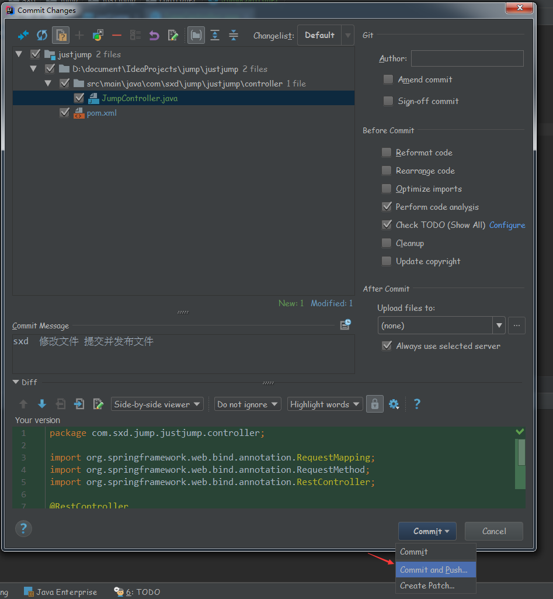Click the Expand All icon
The width and height of the screenshot is (553, 599).
(x=215, y=36)
